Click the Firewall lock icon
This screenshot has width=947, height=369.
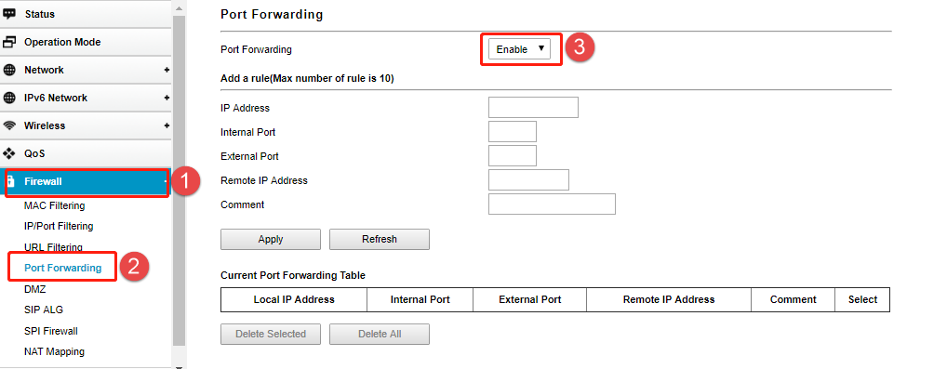pos(10,182)
